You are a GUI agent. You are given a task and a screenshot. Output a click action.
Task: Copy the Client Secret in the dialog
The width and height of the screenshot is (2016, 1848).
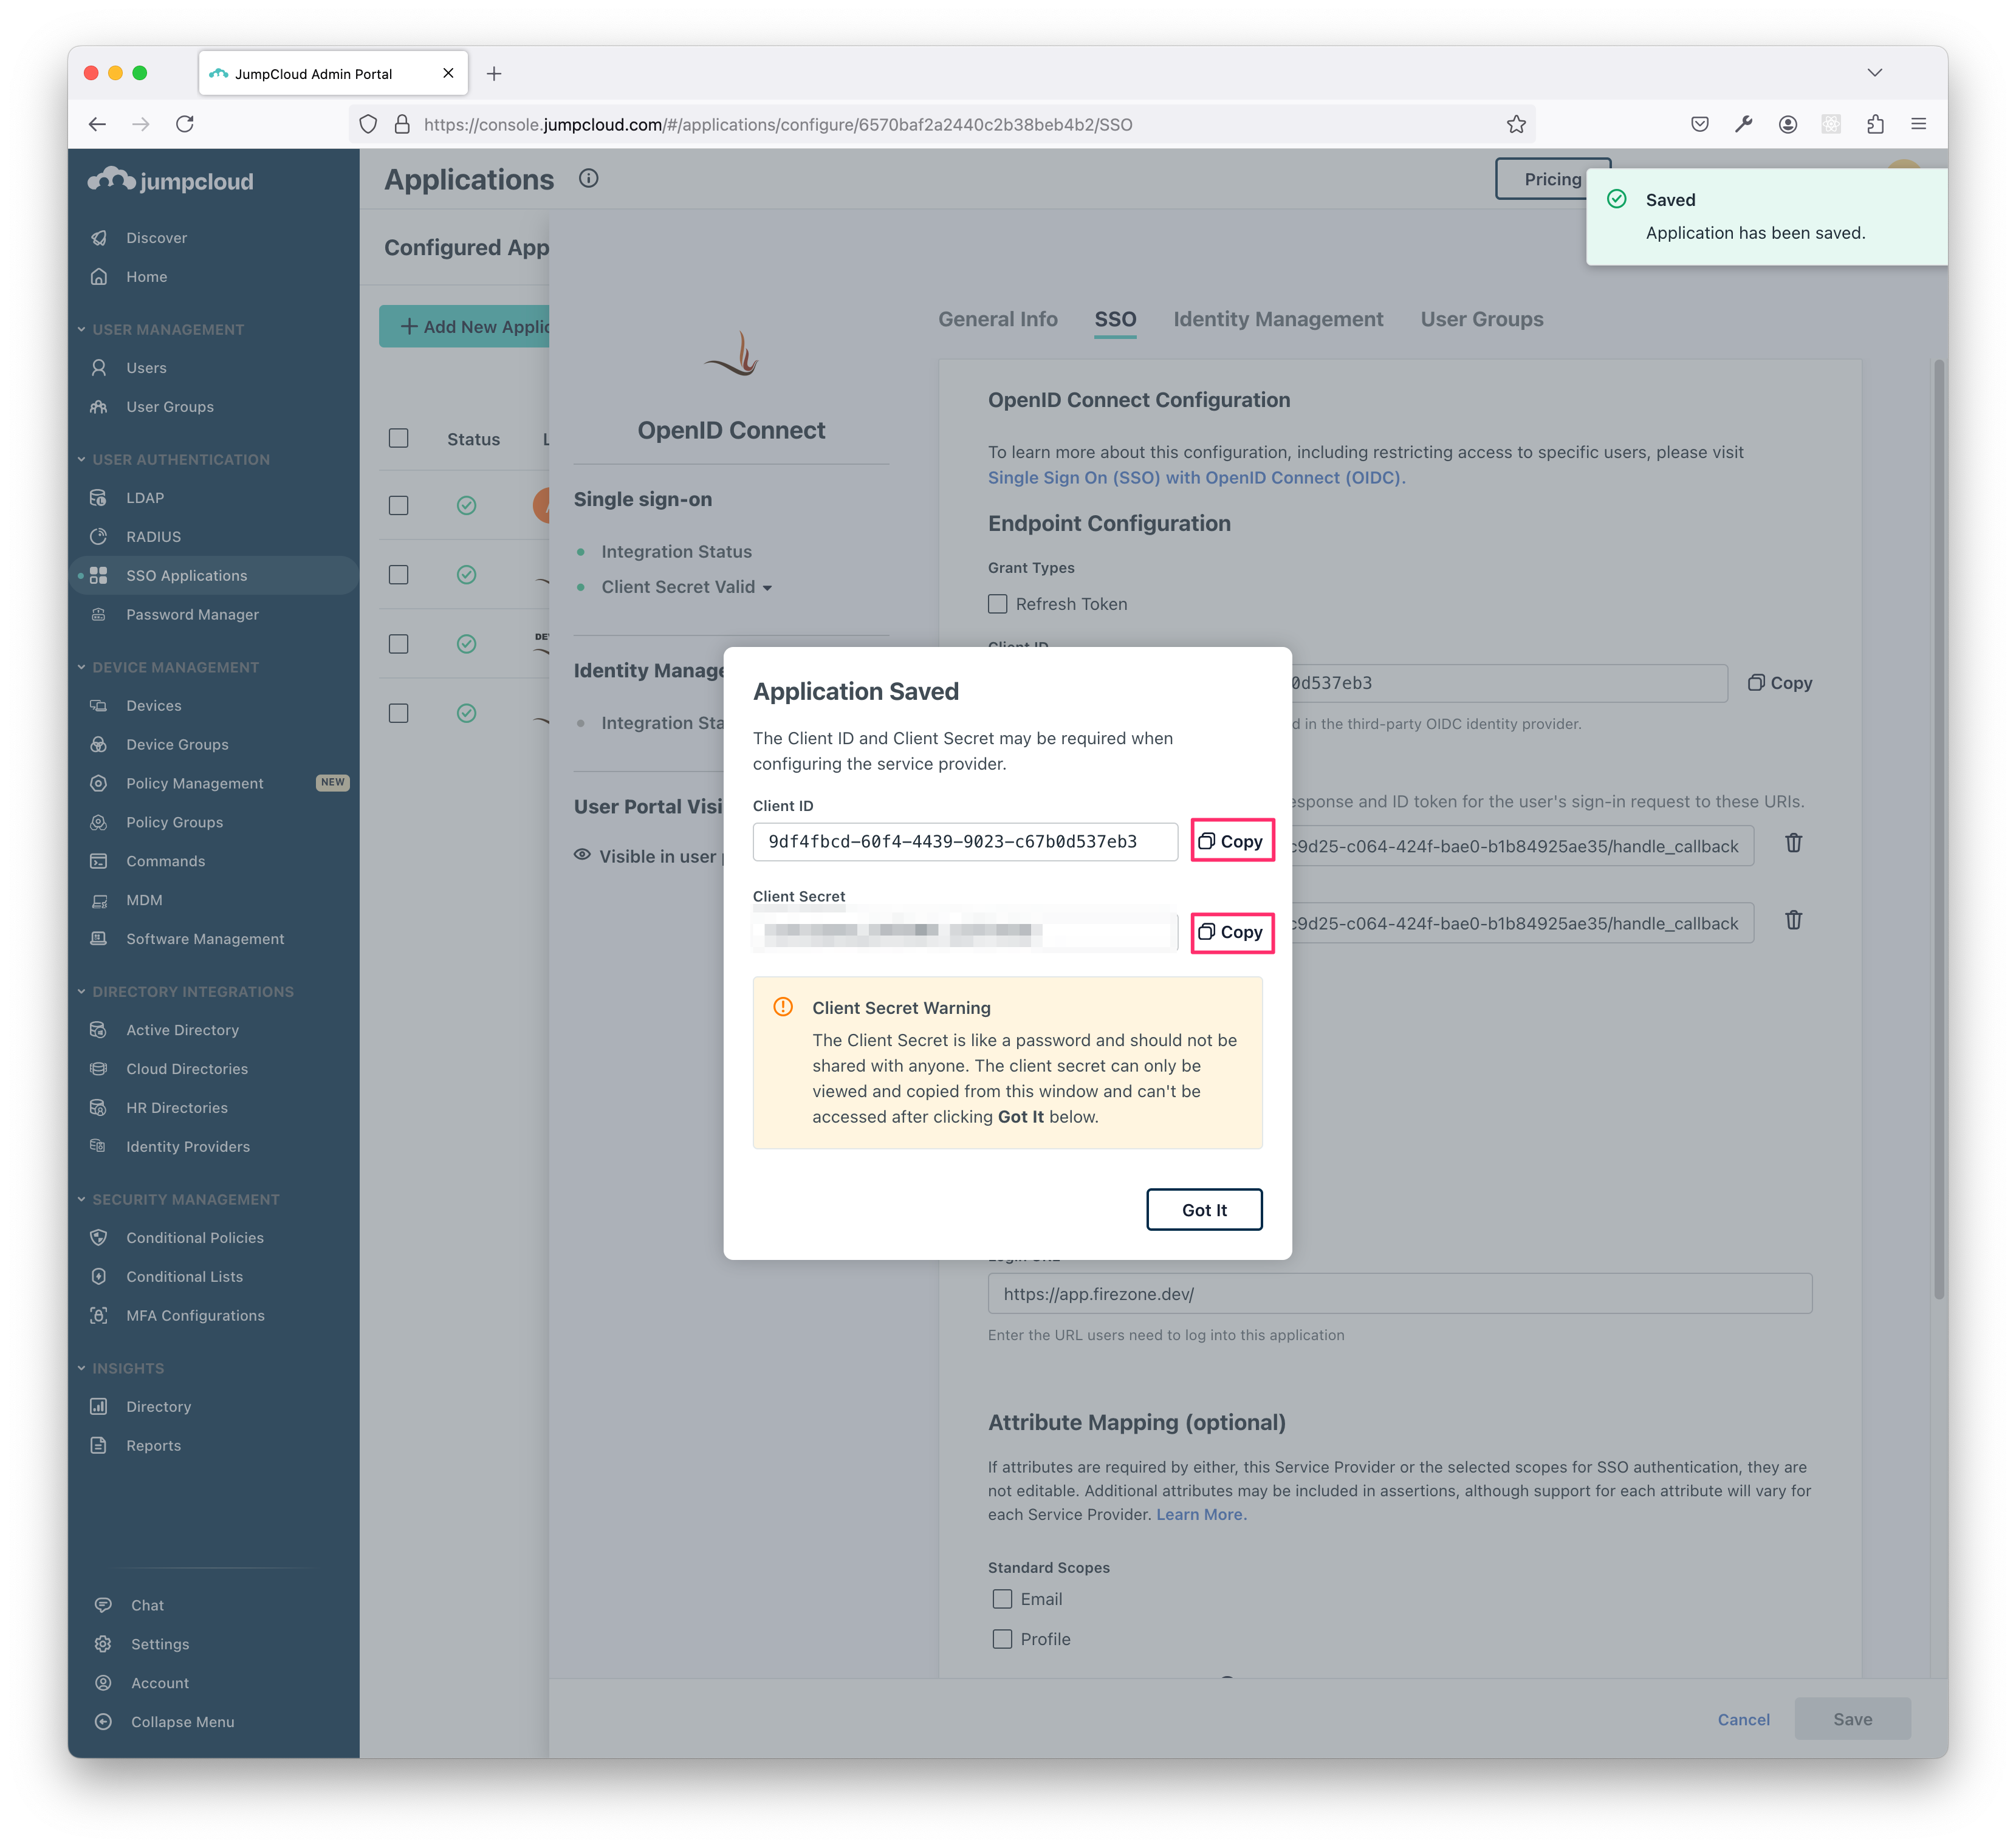[1231, 932]
